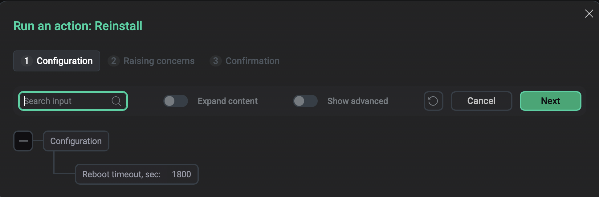Expand the Configuration node label

pyautogui.click(x=76, y=141)
